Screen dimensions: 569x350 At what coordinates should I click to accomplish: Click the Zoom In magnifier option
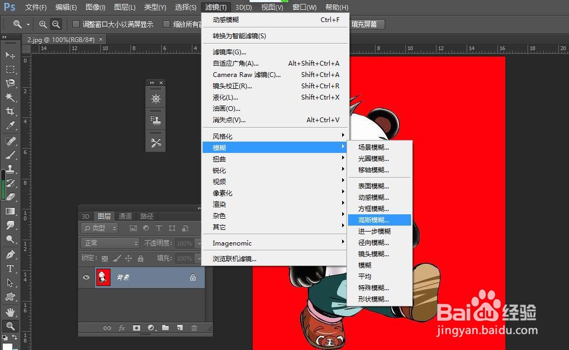(x=43, y=24)
